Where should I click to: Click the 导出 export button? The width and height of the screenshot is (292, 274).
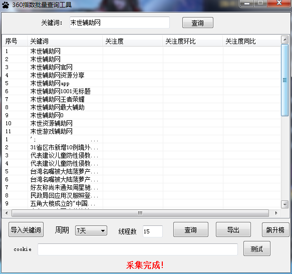[x=233, y=229]
